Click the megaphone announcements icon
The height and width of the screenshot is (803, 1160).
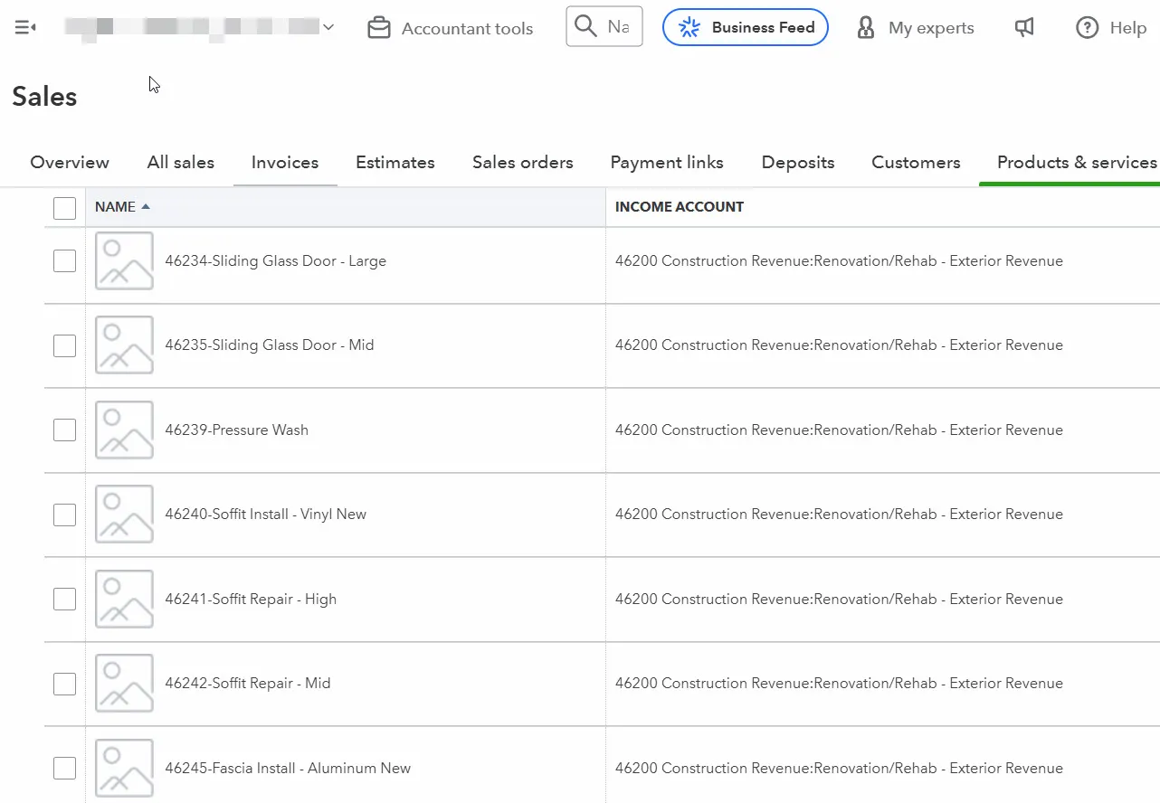pos(1024,28)
